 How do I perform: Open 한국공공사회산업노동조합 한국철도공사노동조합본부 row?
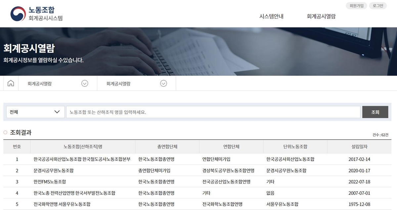click(x=82, y=159)
